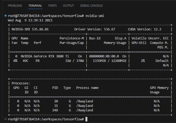Click /Xwayland in the PID 248 row

(85, 110)
